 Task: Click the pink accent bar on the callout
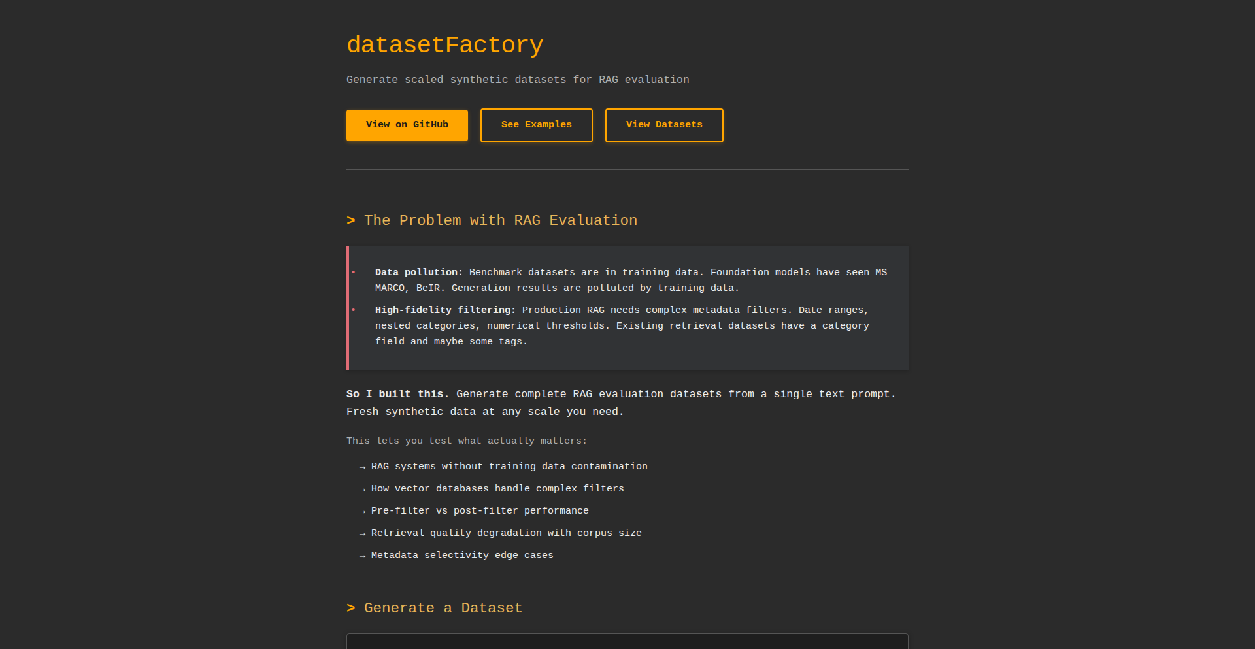(x=347, y=307)
